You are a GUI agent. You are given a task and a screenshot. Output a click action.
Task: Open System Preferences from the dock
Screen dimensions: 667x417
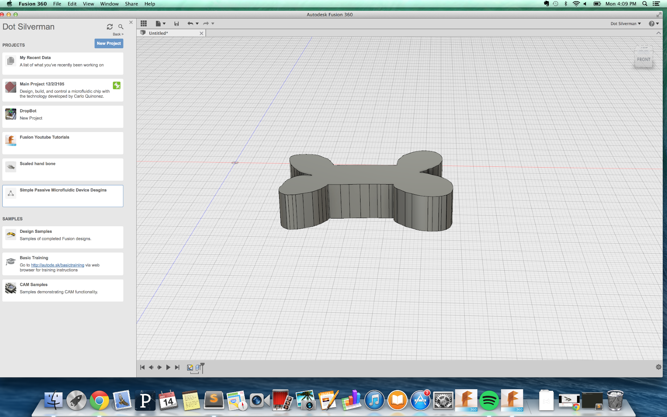click(443, 401)
